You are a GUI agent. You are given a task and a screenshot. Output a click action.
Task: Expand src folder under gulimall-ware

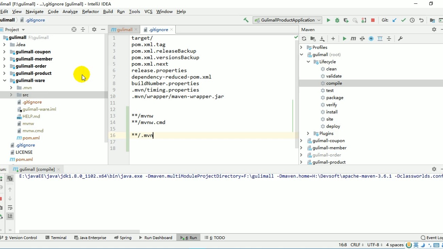click(11, 95)
